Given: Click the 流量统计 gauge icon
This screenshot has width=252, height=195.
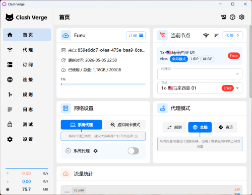Looking at the screenshot, I should click(66, 174).
